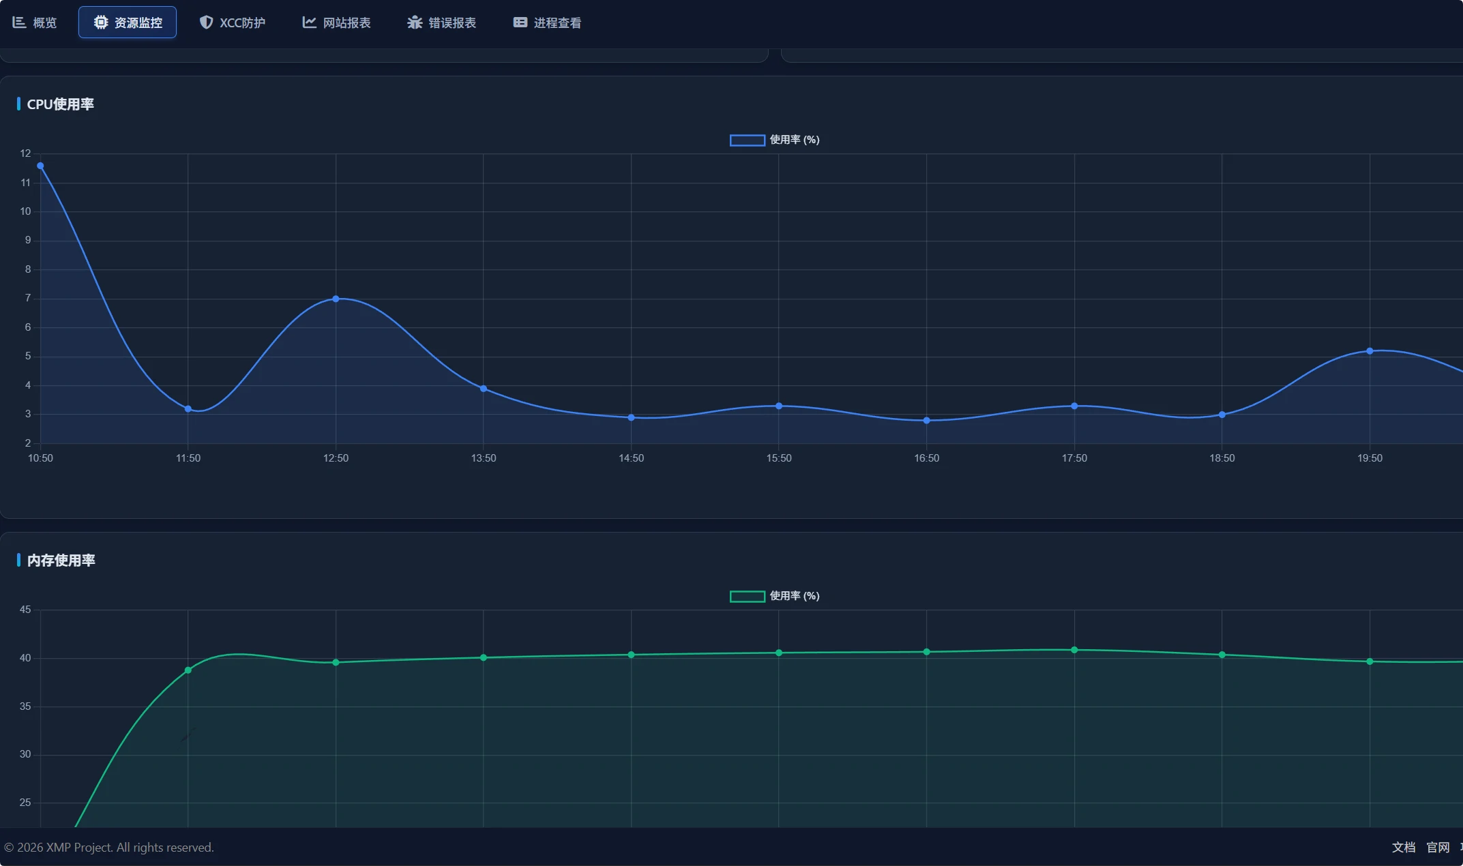This screenshot has width=1463, height=866.
Task: Go to 进程查看 tab
Action: pyautogui.click(x=557, y=23)
